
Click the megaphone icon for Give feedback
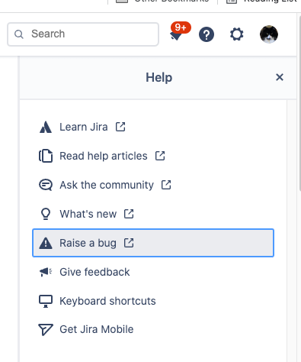pyautogui.click(x=46, y=272)
